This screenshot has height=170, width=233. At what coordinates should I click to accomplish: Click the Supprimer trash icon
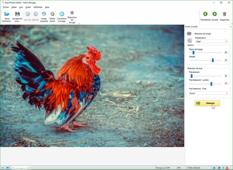pos(225,14)
